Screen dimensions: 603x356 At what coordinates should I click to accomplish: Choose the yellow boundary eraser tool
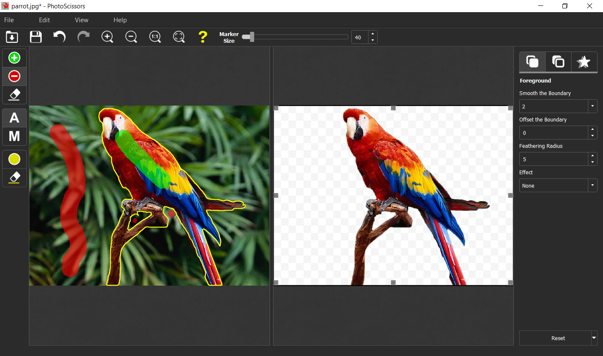point(14,178)
